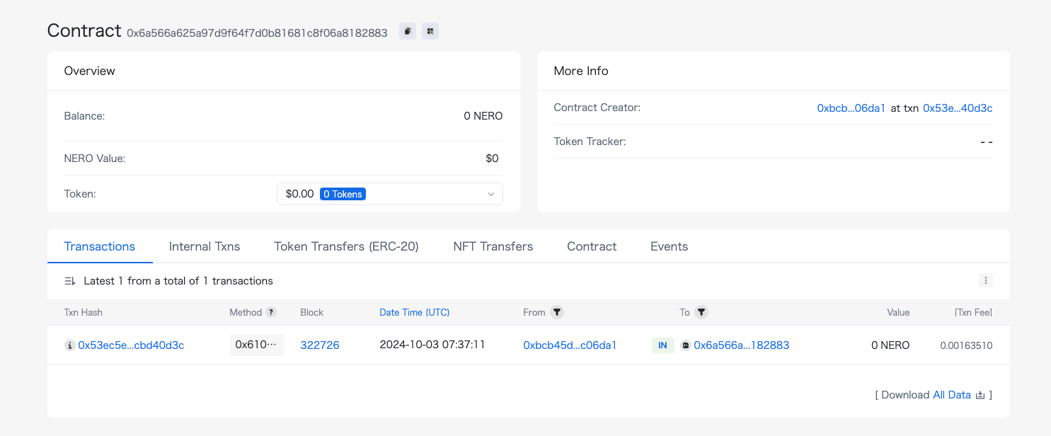Open contract creator address 0xbcb...06da1
The width and height of the screenshot is (1051, 436).
pos(851,108)
